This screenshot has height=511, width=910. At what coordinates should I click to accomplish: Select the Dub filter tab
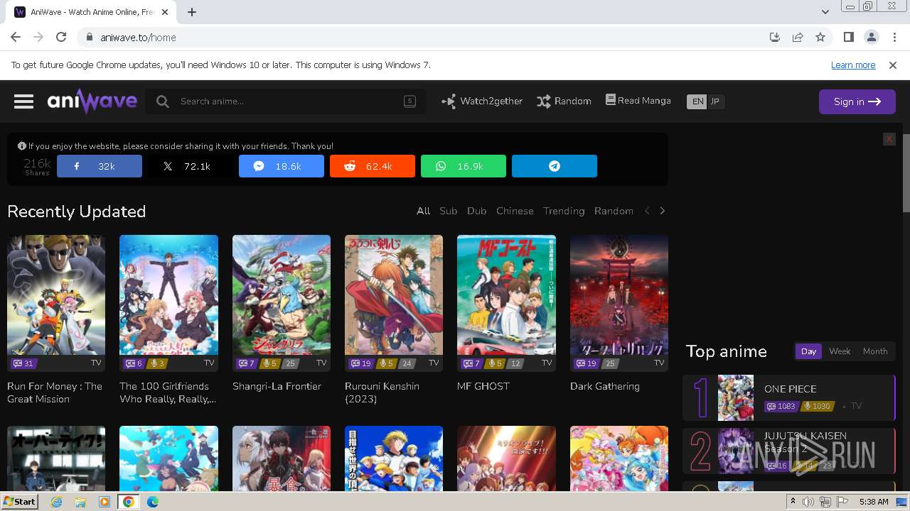point(477,211)
